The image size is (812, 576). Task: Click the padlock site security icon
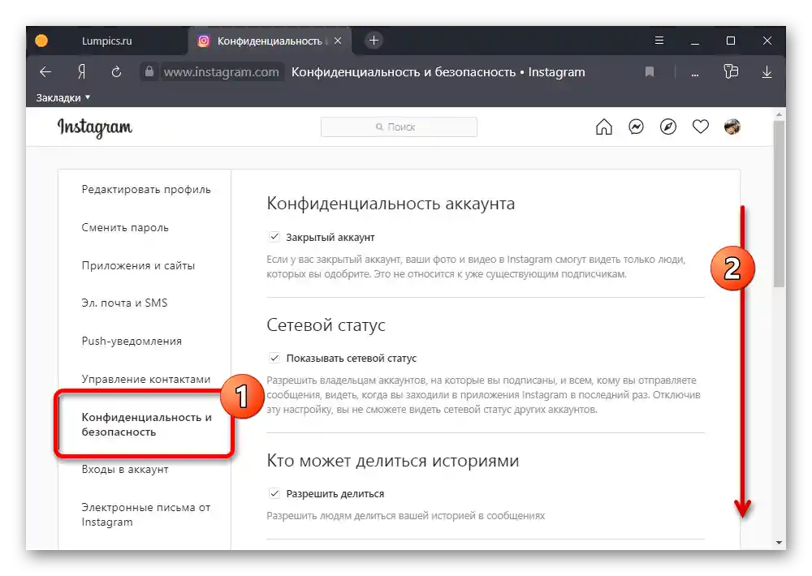point(149,71)
